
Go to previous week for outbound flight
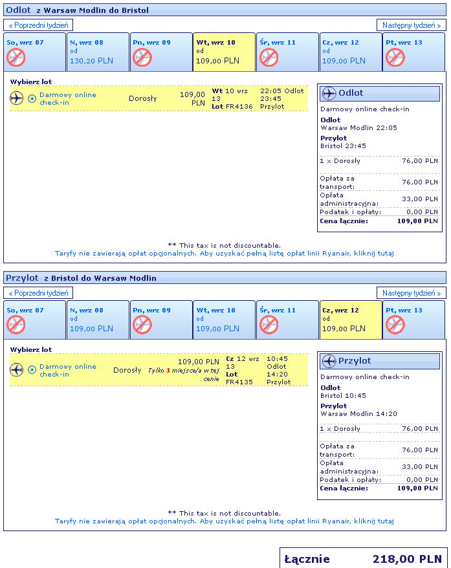[x=38, y=25]
